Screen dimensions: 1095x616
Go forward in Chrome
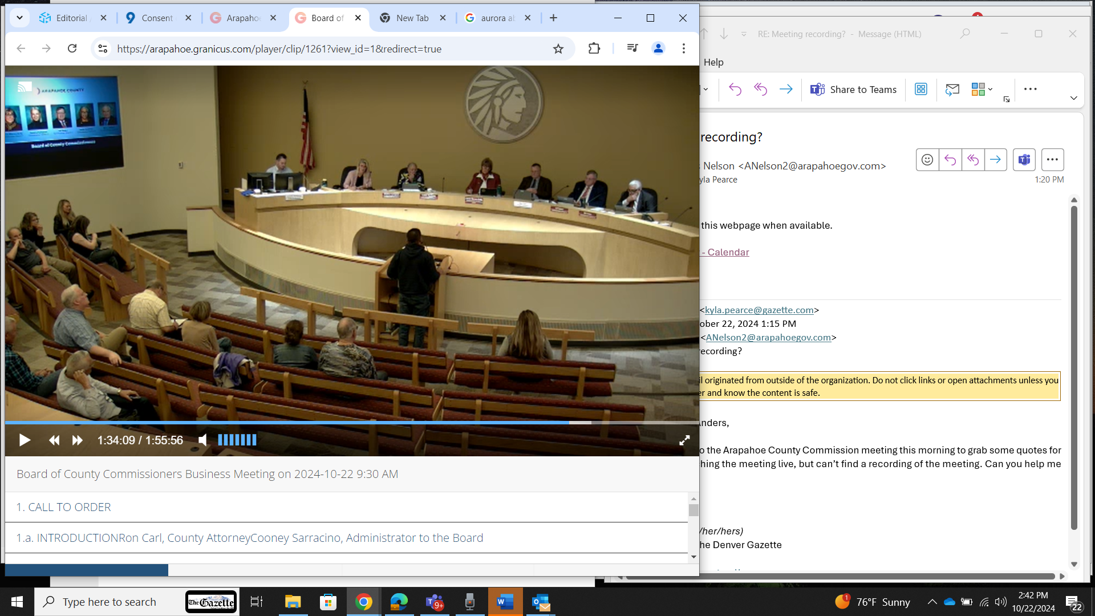pos(46,48)
